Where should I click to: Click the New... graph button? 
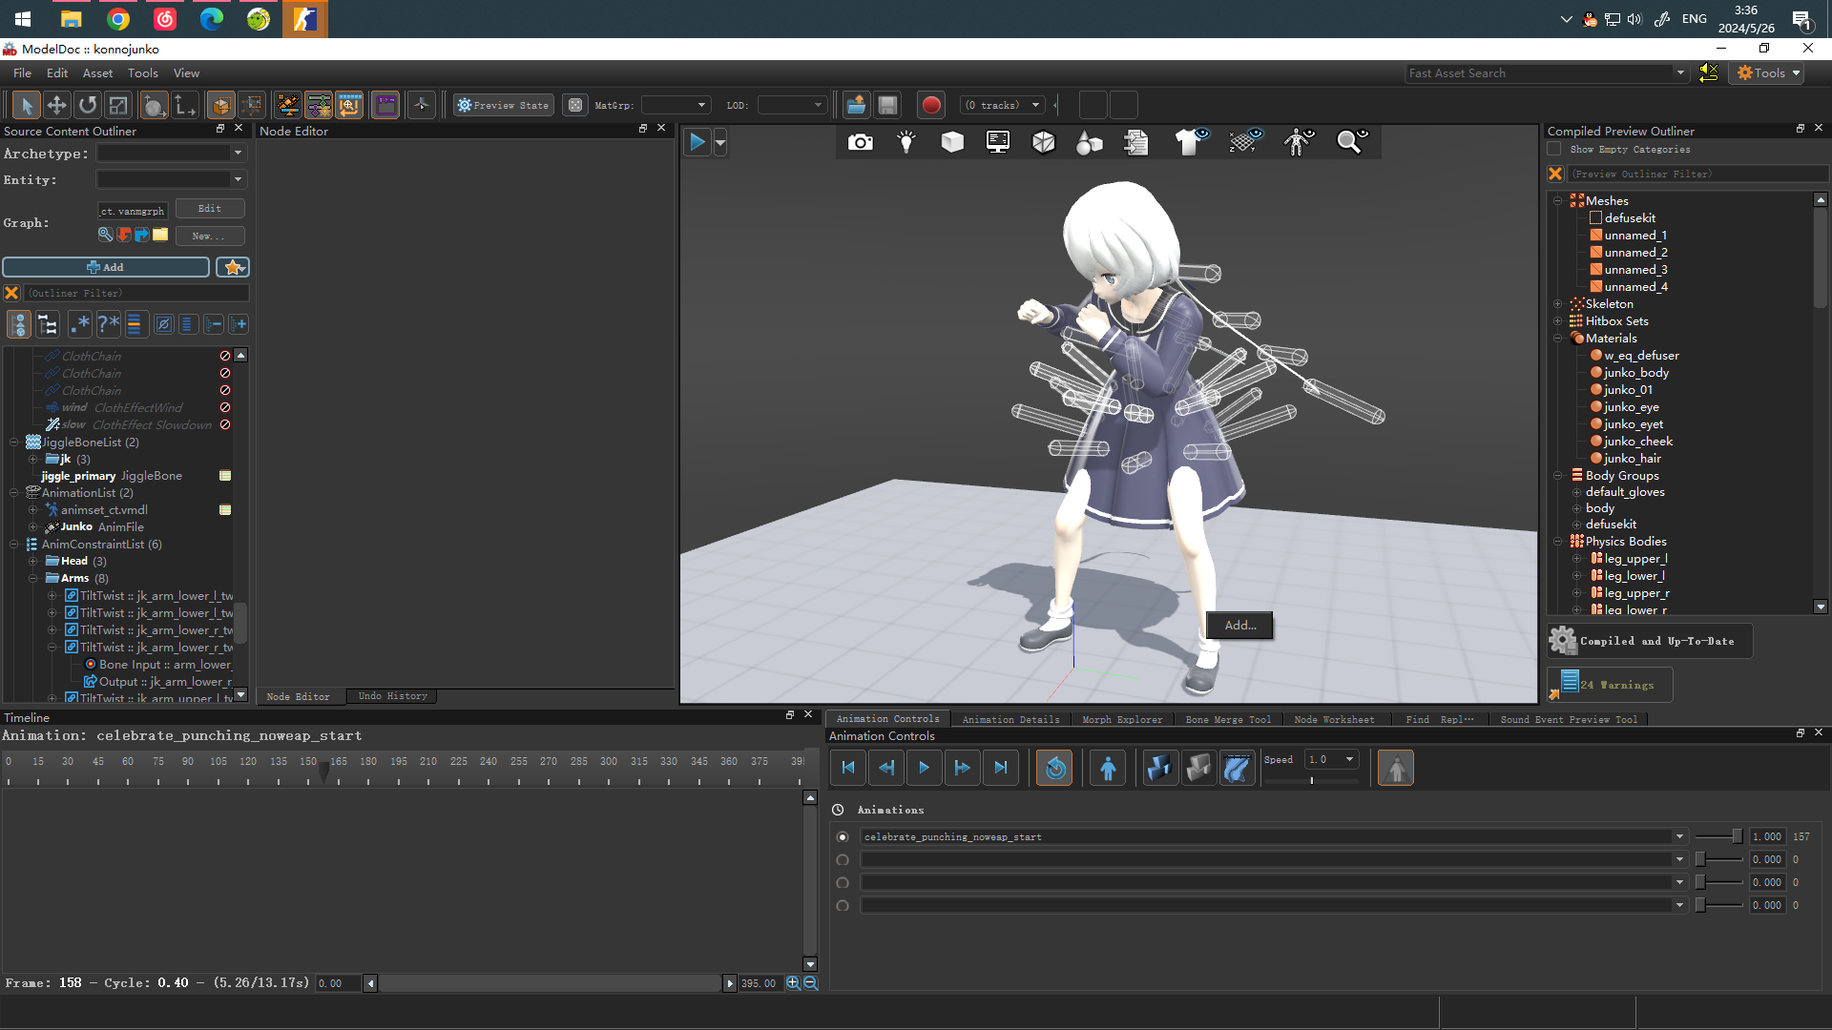click(x=210, y=236)
